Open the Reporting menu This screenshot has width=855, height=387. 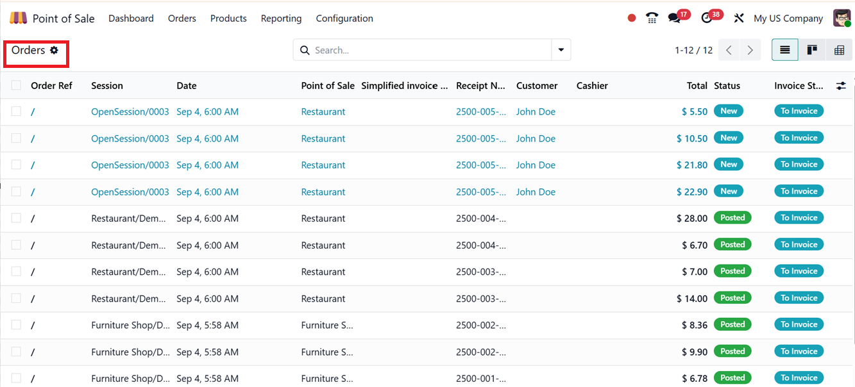(281, 19)
